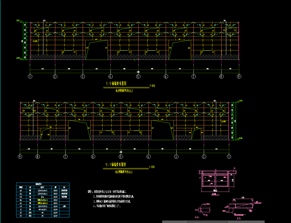
Task: Click axis bubble 9 in the 9-1轴 drawing
Action: click(20, 157)
